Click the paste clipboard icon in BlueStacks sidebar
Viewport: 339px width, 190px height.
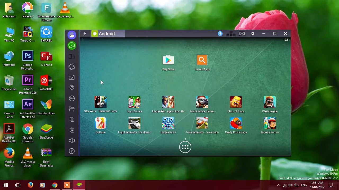(x=72, y=130)
